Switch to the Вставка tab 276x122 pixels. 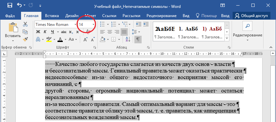[x=52, y=16]
